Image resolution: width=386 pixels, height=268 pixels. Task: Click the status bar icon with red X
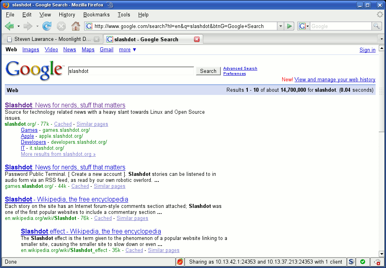[377, 262]
